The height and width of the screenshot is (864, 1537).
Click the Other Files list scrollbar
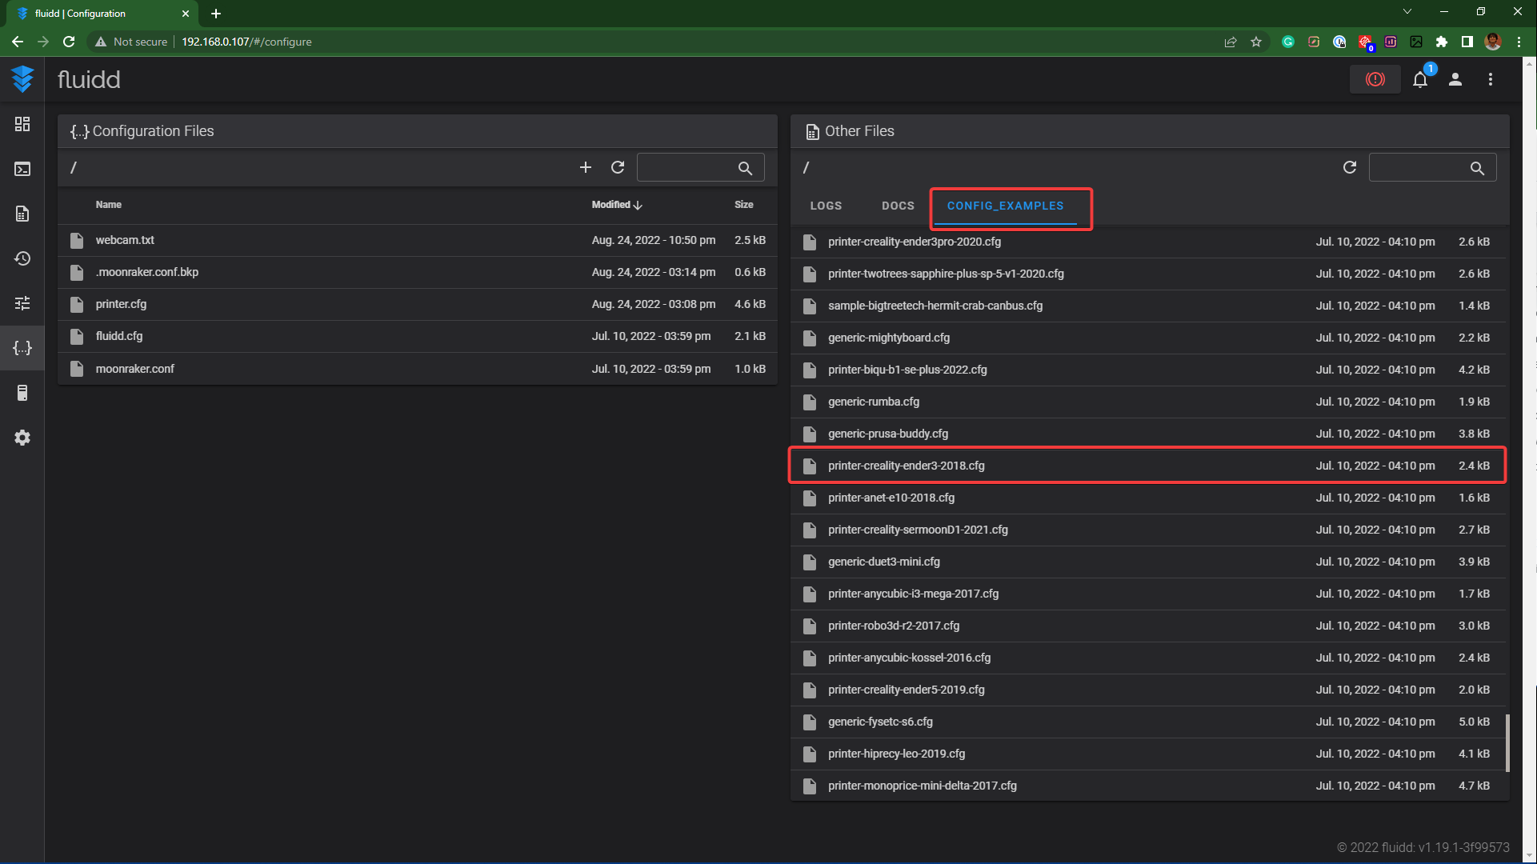click(1507, 743)
